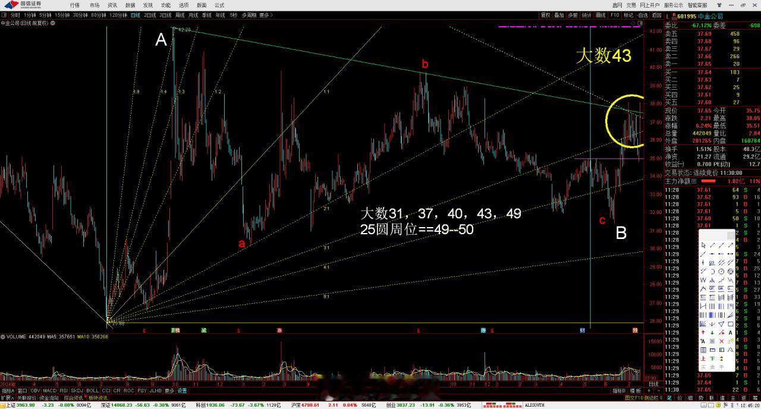Open indicator 设置 settings

coord(182,391)
